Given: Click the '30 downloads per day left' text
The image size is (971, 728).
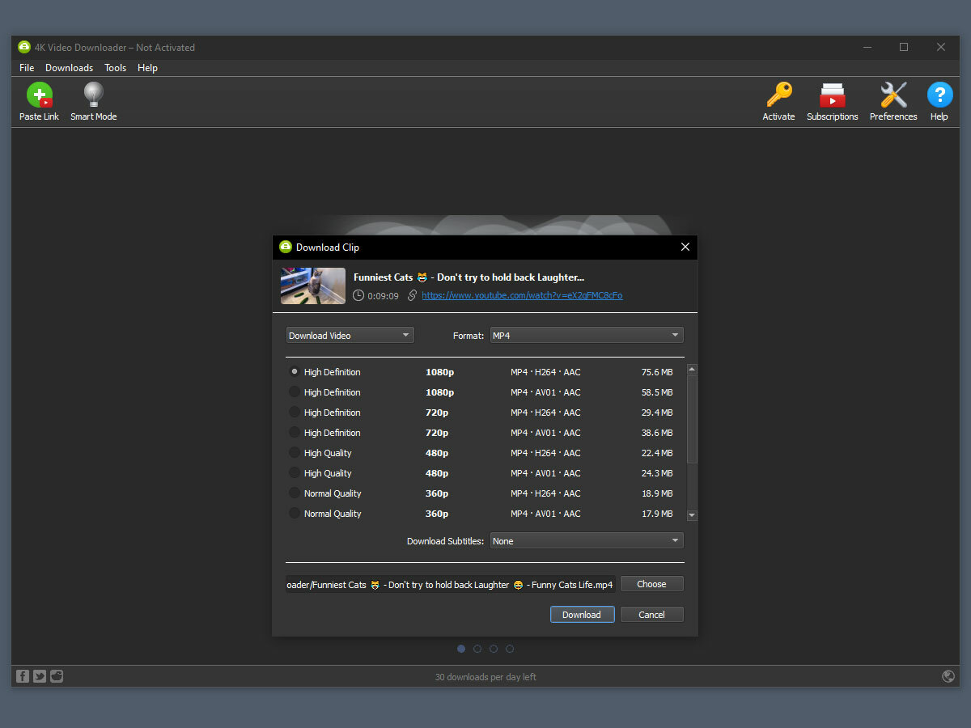Looking at the screenshot, I should click(485, 677).
